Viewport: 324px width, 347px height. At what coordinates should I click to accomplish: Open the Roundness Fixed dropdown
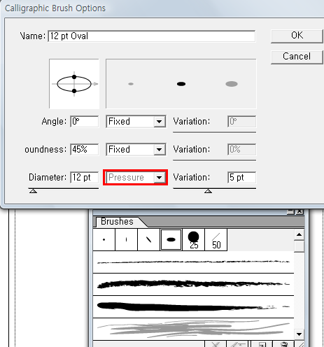pyautogui.click(x=136, y=150)
